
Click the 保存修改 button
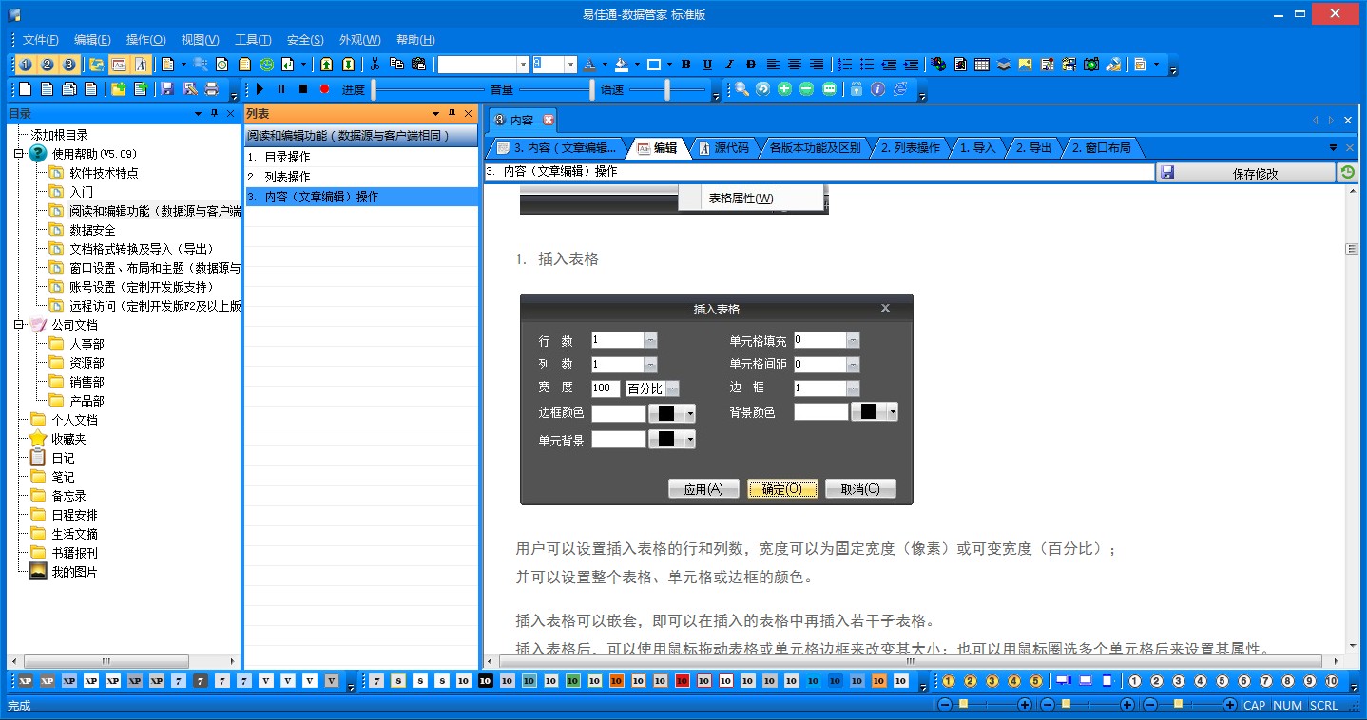1246,173
